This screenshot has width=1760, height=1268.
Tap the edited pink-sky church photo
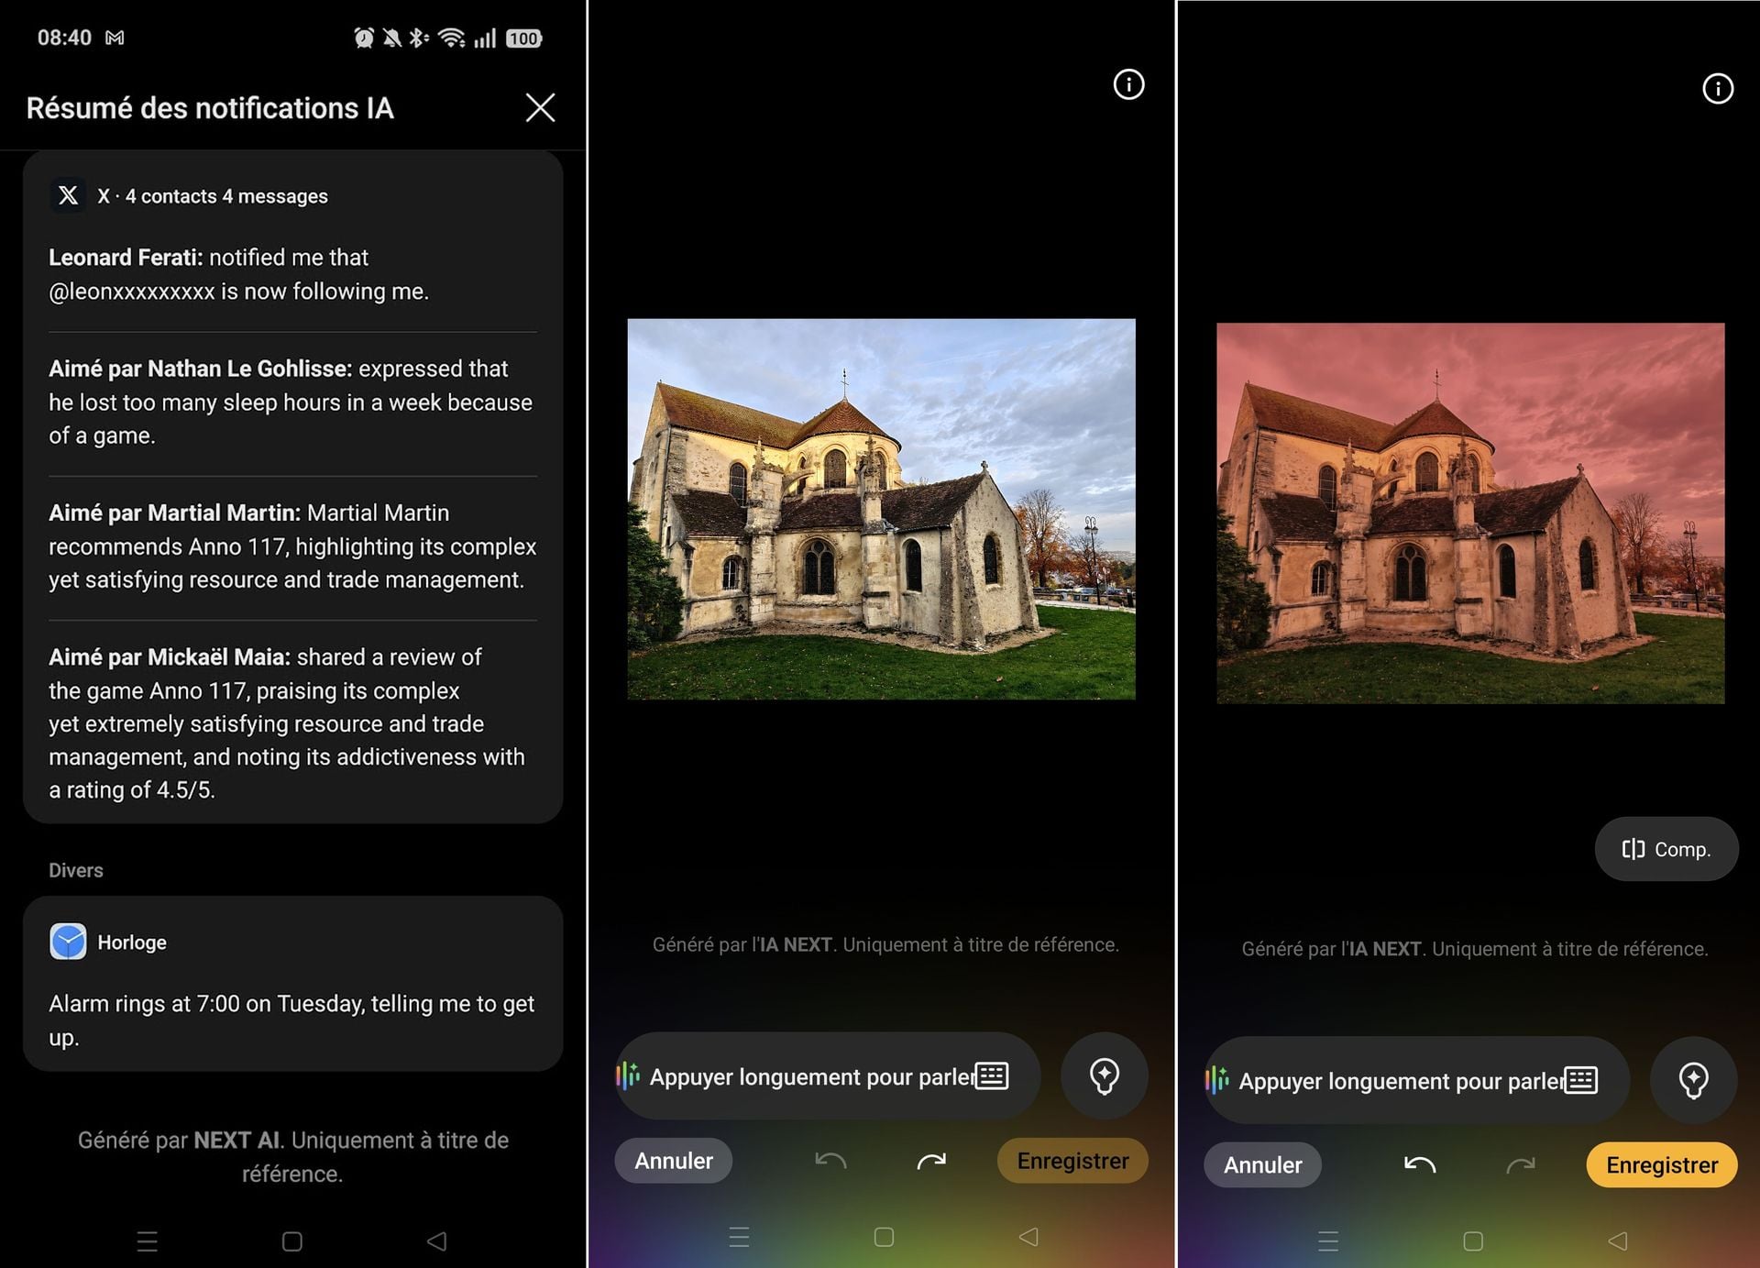[x=1470, y=513]
